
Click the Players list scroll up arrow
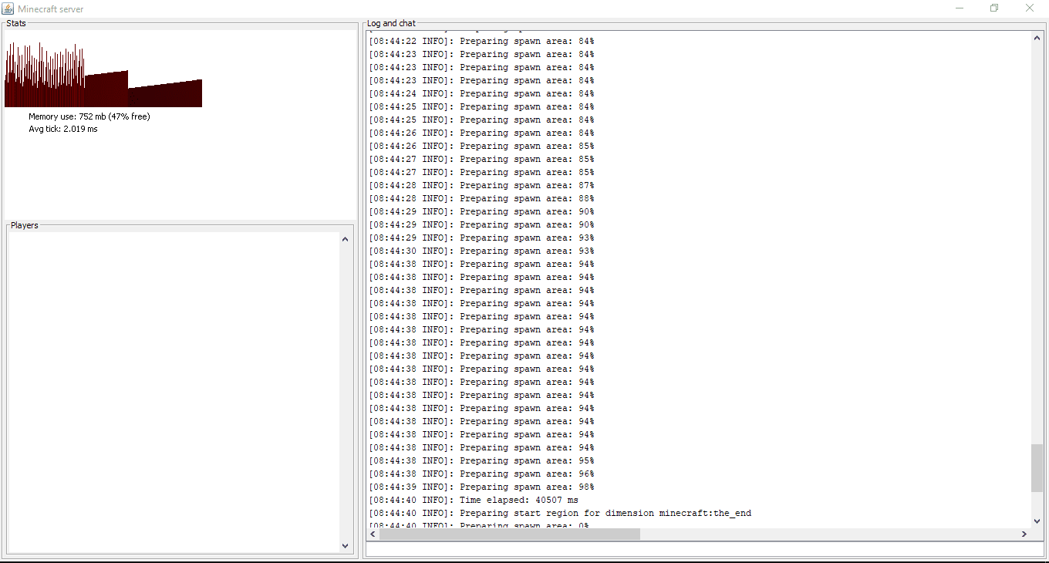click(x=345, y=239)
